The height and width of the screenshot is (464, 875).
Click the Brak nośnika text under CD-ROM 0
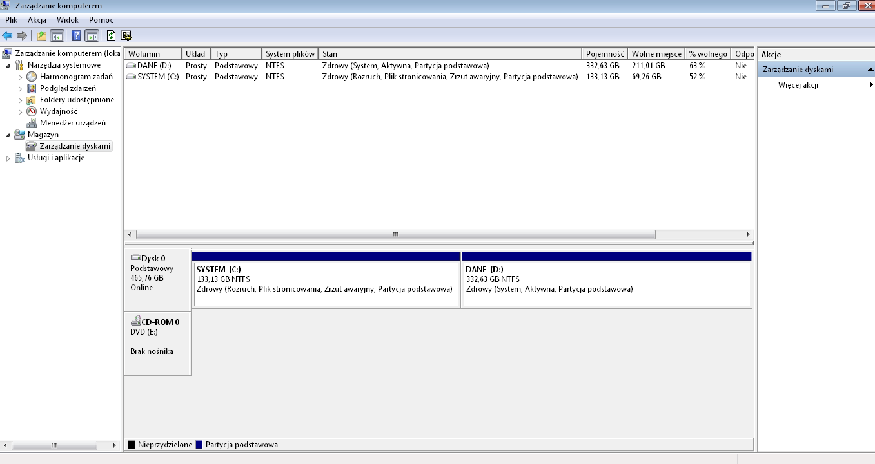(x=152, y=351)
